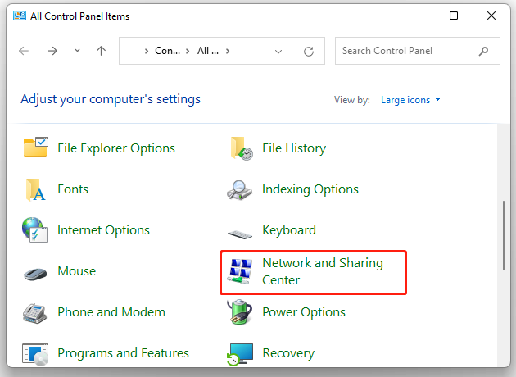Go forward with the forward arrow

tap(52, 51)
